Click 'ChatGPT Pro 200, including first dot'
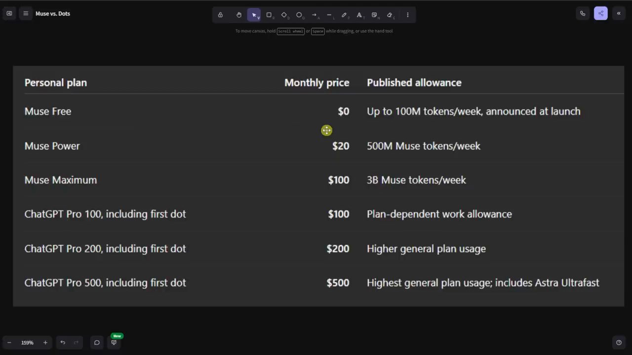Screen dimensions: 632x355 (x=105, y=248)
